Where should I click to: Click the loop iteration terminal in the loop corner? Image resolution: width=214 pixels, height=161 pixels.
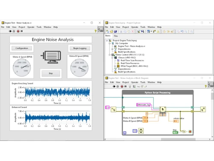125,133
